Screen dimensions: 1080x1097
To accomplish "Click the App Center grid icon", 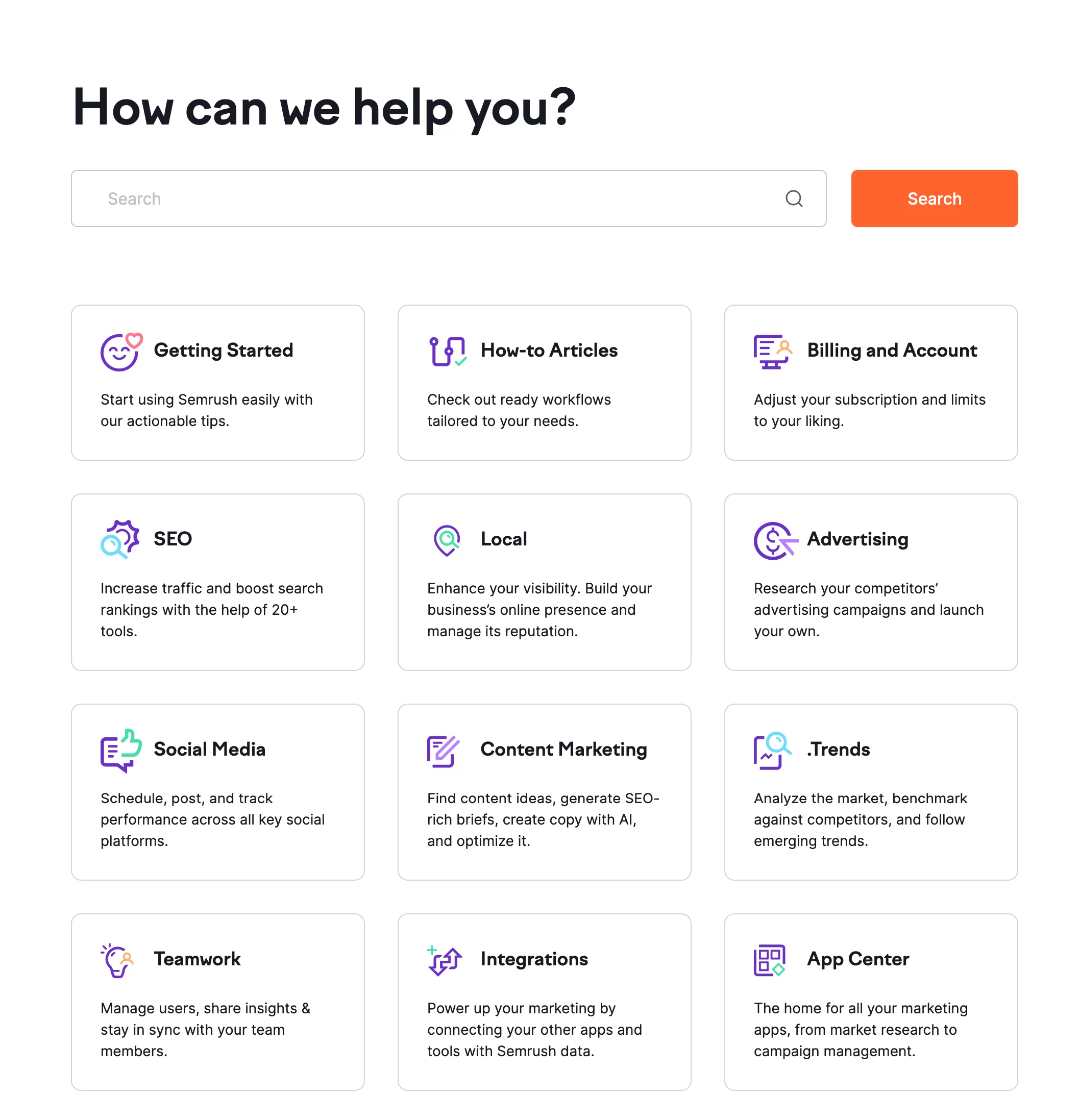I will coord(771,959).
